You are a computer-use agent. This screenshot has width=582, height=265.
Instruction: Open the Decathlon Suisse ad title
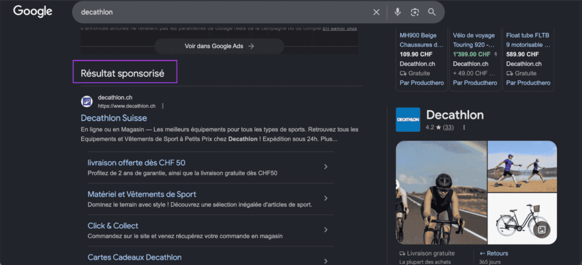pyautogui.click(x=114, y=118)
